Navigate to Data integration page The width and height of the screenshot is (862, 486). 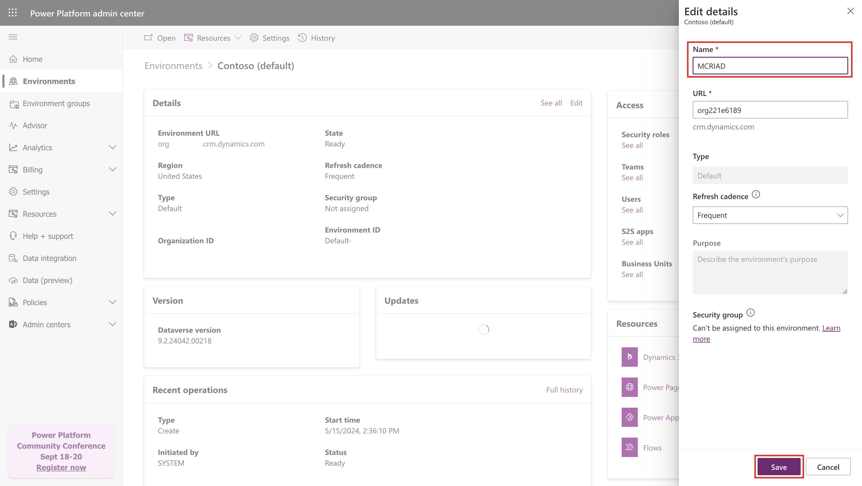pos(49,258)
